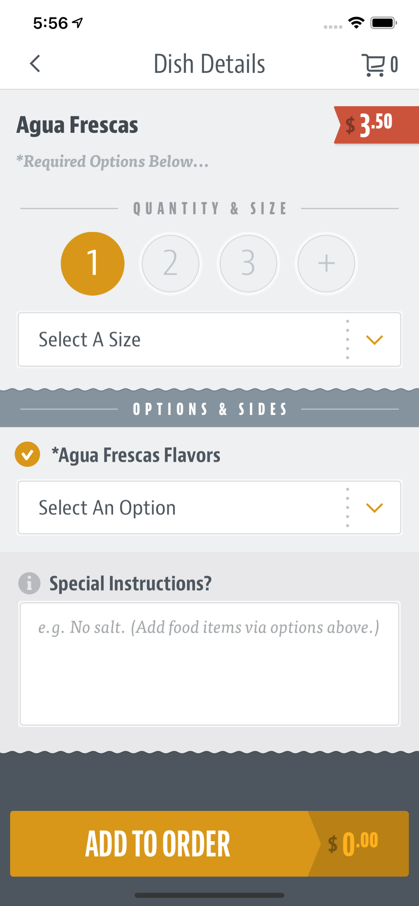The width and height of the screenshot is (419, 906).
Task: Select quantity 2
Action: (171, 264)
